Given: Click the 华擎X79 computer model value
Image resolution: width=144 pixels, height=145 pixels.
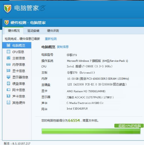Looking at the screenshot, I should point(72,55).
